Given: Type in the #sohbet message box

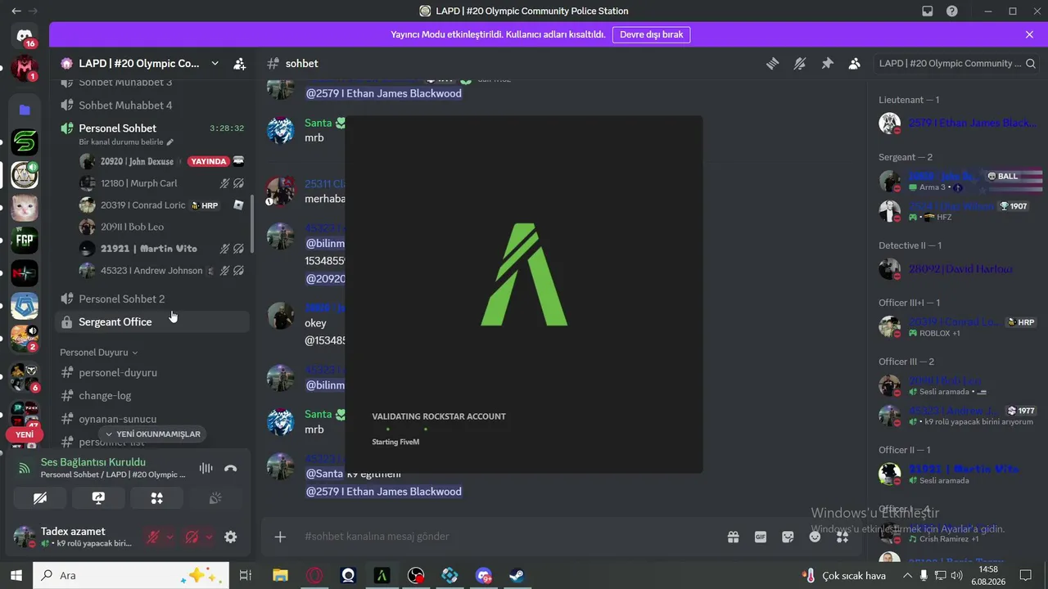Looking at the screenshot, I should 508,537.
